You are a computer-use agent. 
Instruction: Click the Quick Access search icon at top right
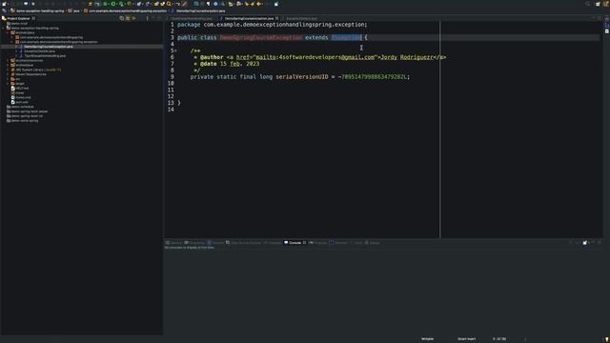588,4
